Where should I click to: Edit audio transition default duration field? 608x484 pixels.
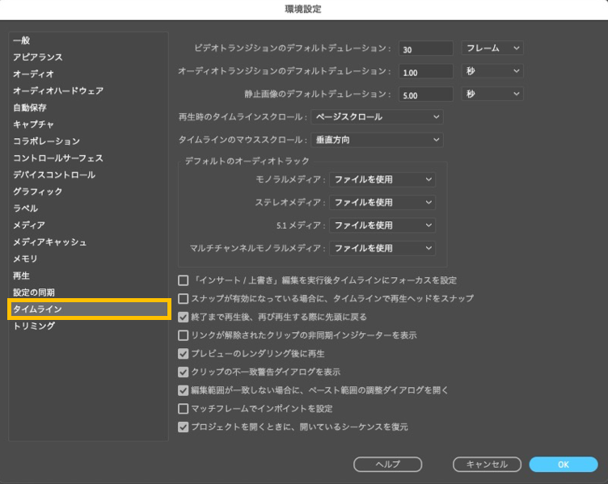(426, 72)
